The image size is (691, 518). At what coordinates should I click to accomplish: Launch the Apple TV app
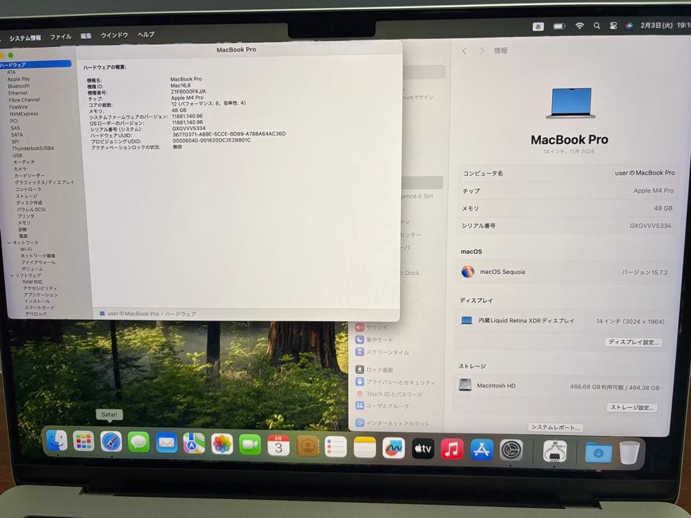[x=423, y=449]
